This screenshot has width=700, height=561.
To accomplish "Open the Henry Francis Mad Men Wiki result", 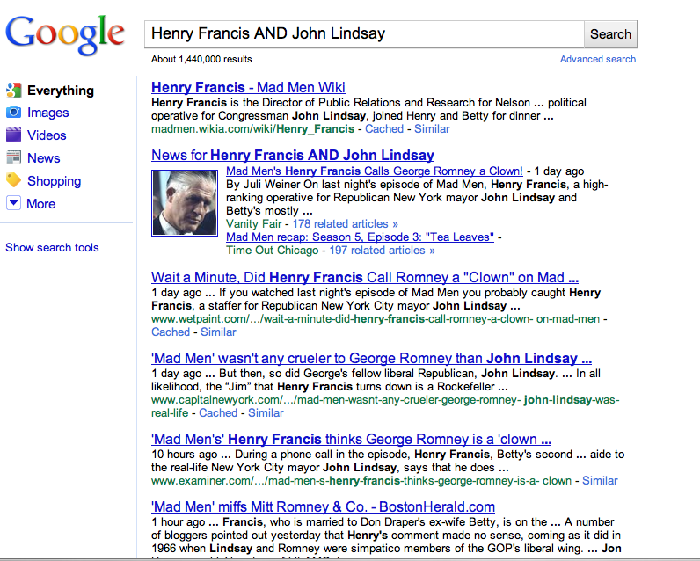I will coord(248,87).
